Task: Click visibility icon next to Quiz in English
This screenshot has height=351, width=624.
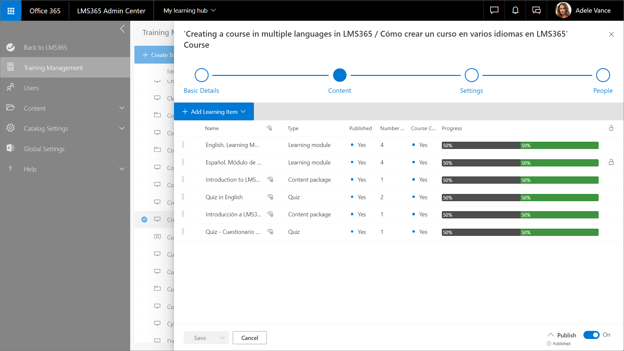Action: pyautogui.click(x=270, y=197)
